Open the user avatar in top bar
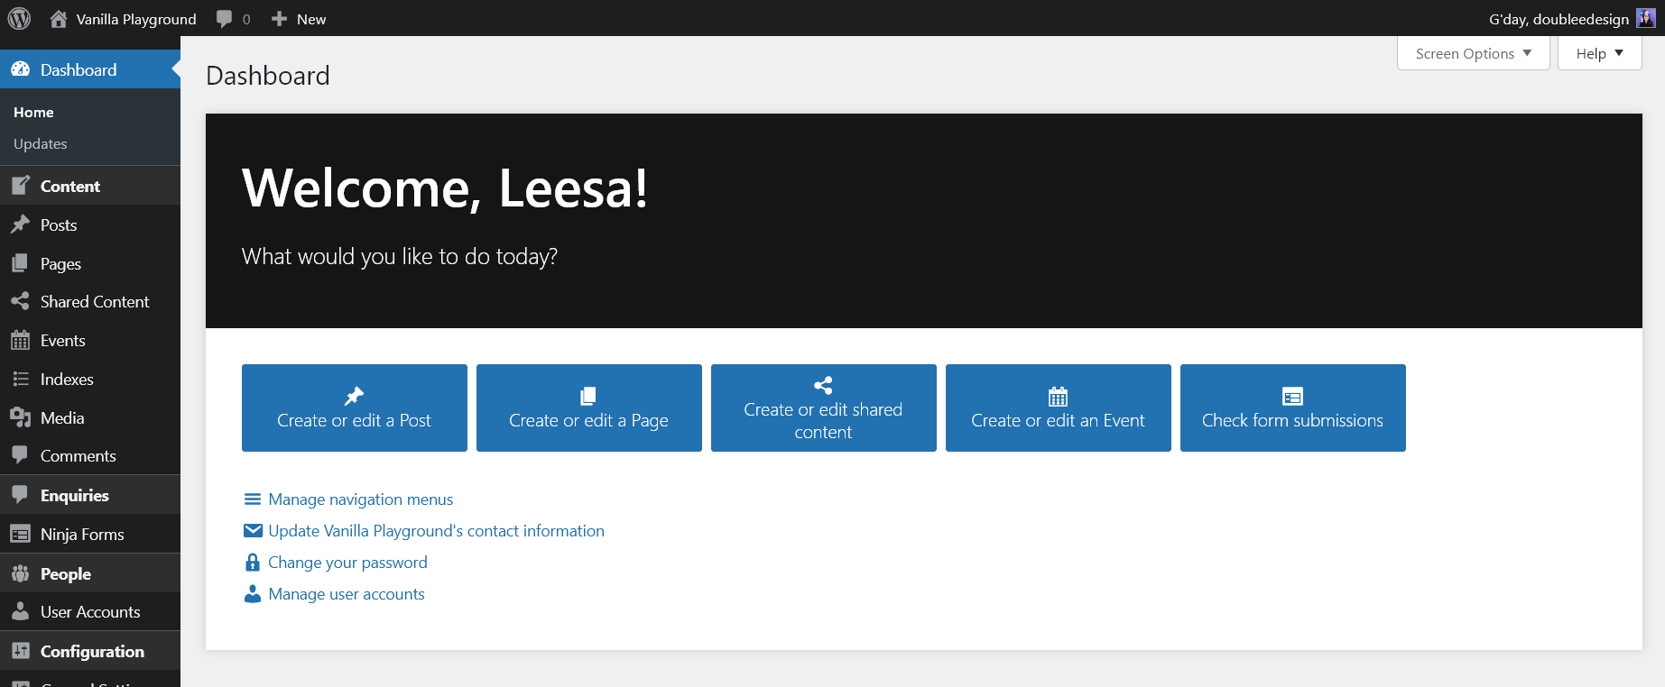This screenshot has width=1665, height=687. [x=1646, y=18]
